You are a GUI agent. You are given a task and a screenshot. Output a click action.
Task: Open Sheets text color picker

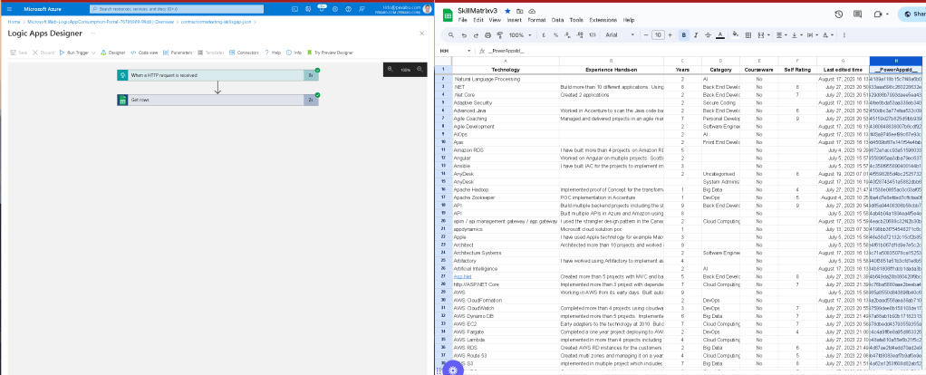[x=720, y=34]
